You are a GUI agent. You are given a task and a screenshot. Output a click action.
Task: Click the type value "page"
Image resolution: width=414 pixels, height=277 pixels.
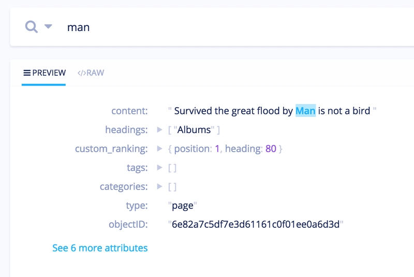pos(183,206)
